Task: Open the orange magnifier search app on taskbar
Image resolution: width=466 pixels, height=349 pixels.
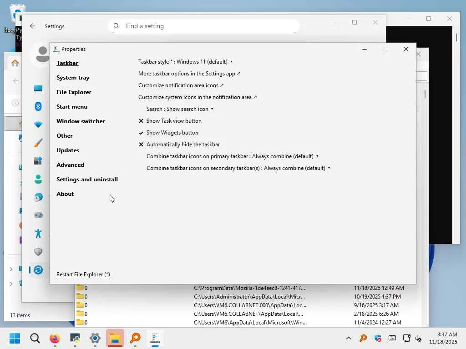Action: click(x=135, y=338)
